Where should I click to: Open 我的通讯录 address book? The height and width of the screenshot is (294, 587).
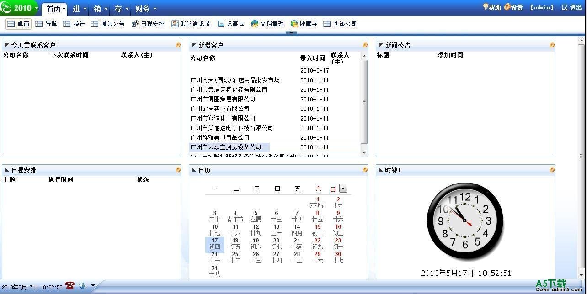(191, 24)
